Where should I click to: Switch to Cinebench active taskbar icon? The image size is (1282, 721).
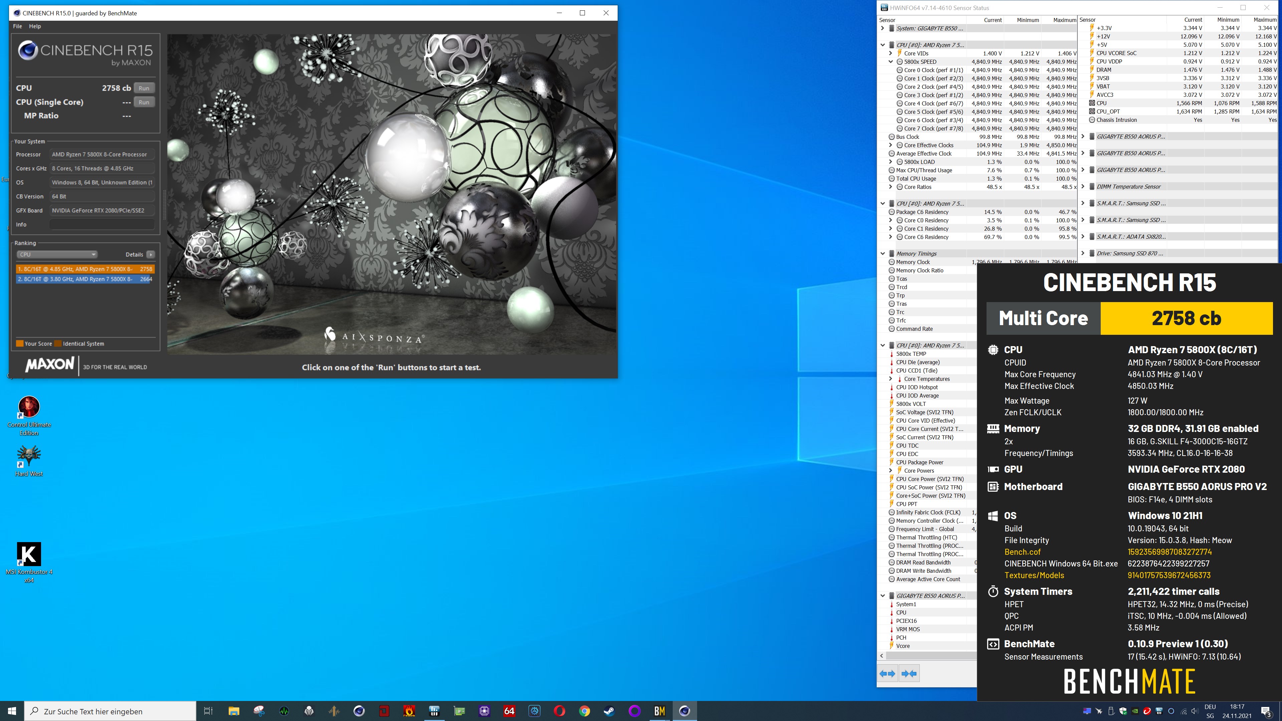[685, 711]
